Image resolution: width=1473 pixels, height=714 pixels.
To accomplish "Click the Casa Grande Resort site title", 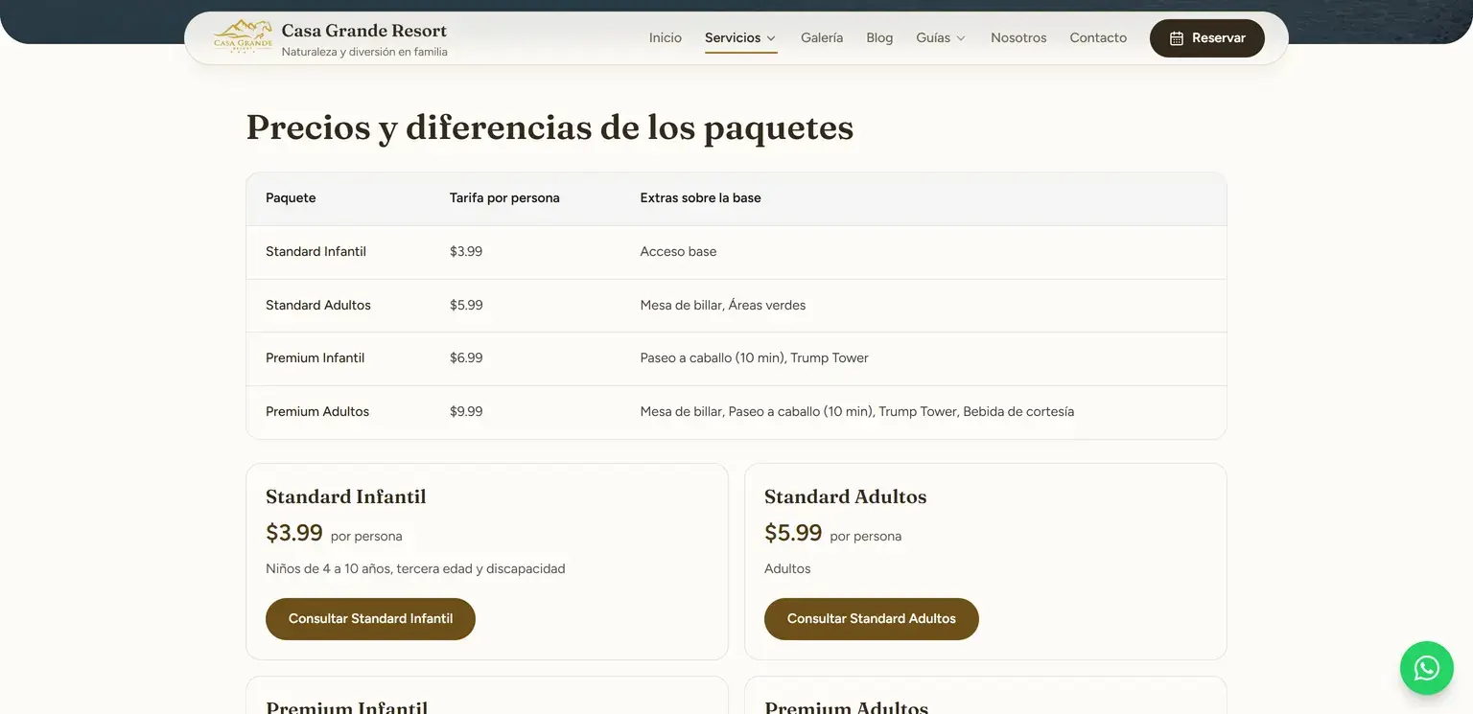I will tap(364, 31).
